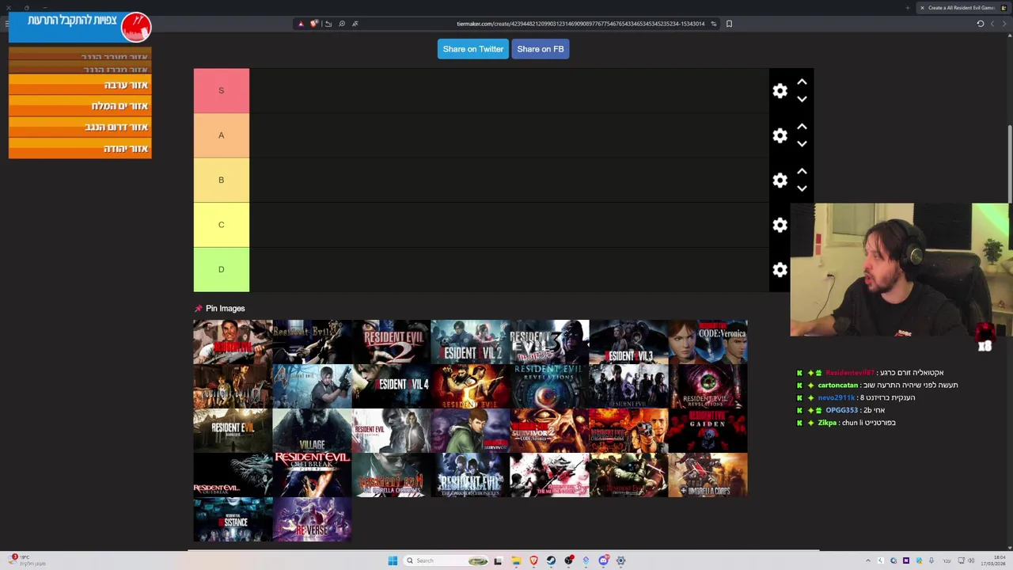Open settings gear for B tier row
This screenshot has width=1013, height=570.
click(x=780, y=180)
